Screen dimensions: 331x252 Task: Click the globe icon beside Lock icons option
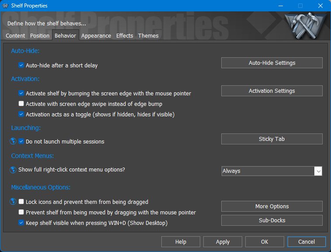[x=13, y=202]
